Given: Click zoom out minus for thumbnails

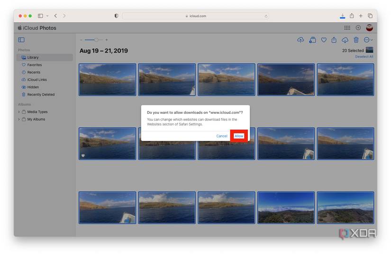Looking at the screenshot, I should (82, 40).
